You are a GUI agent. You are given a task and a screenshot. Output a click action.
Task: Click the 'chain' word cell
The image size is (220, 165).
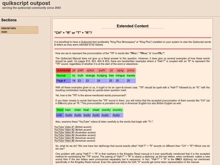click(x=78, y=110)
